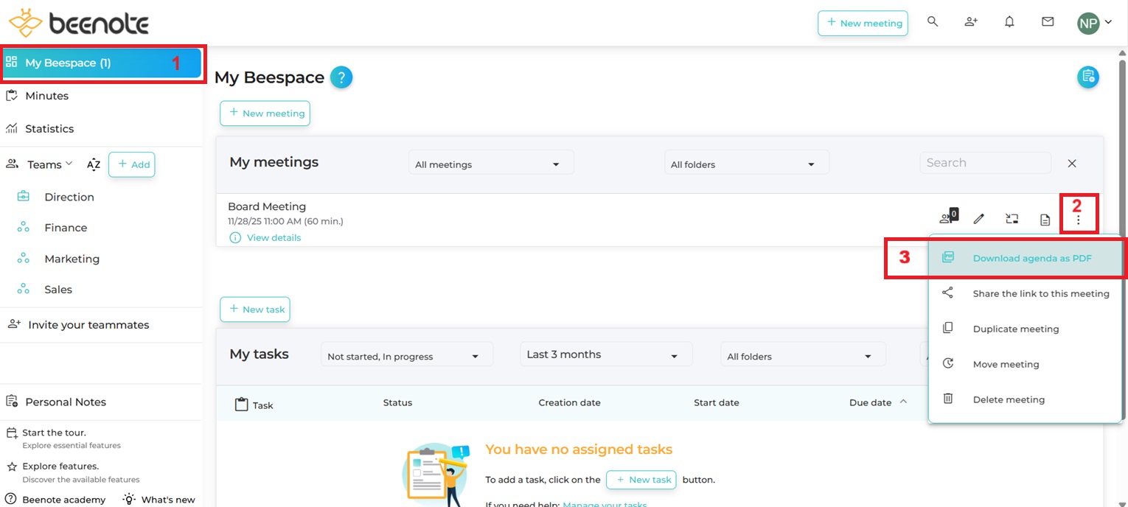This screenshot has width=1128, height=507.
Task: Open the Not started, In progress filter
Action: coord(406,356)
